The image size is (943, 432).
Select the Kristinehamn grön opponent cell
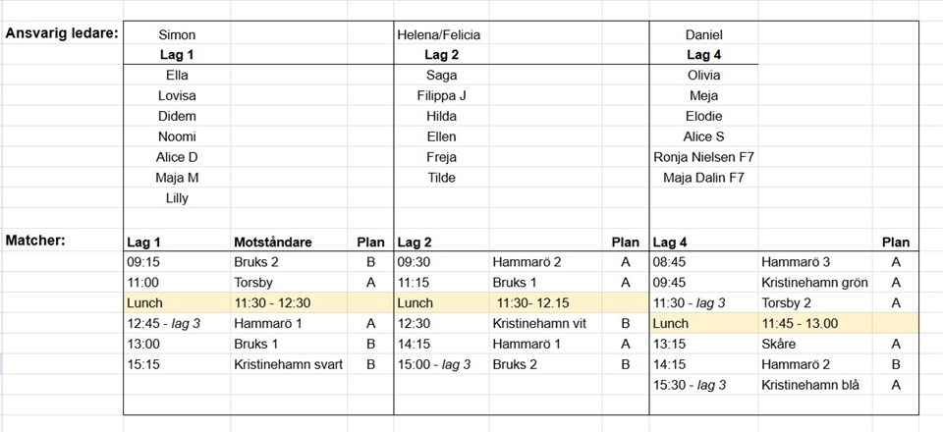coord(813,283)
